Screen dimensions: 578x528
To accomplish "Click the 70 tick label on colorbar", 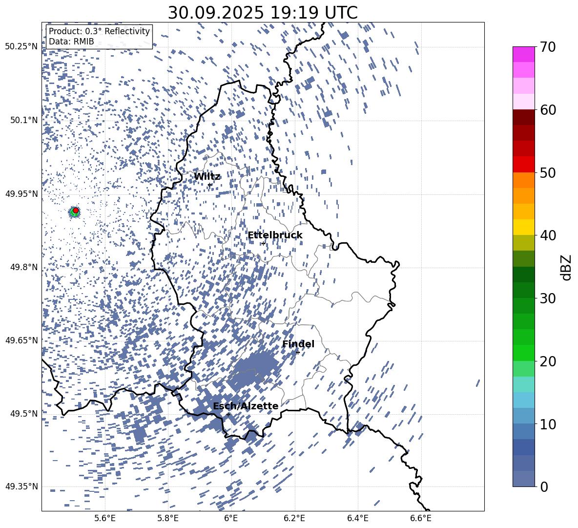I will pyautogui.click(x=549, y=47).
